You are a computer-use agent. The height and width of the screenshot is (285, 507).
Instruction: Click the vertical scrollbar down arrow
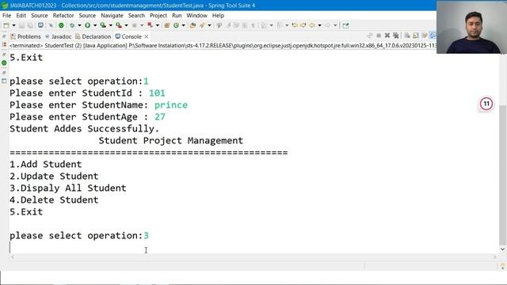(502, 249)
